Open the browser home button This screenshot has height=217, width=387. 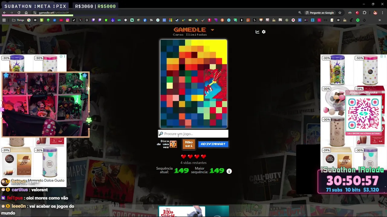pyautogui.click(x=26, y=13)
